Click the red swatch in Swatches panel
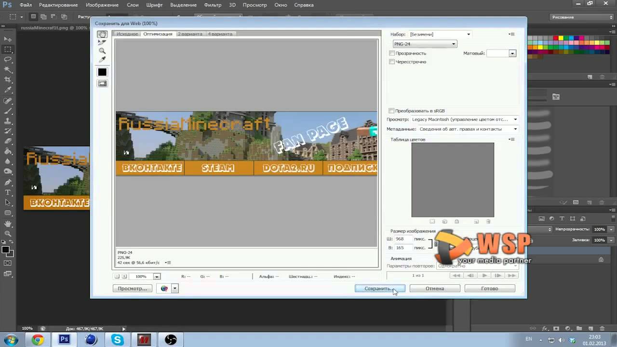Screen dimensions: 617x347 555,38
